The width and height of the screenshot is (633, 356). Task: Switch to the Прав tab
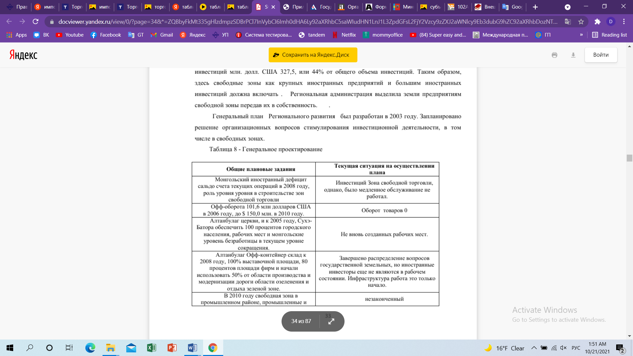coord(17,7)
